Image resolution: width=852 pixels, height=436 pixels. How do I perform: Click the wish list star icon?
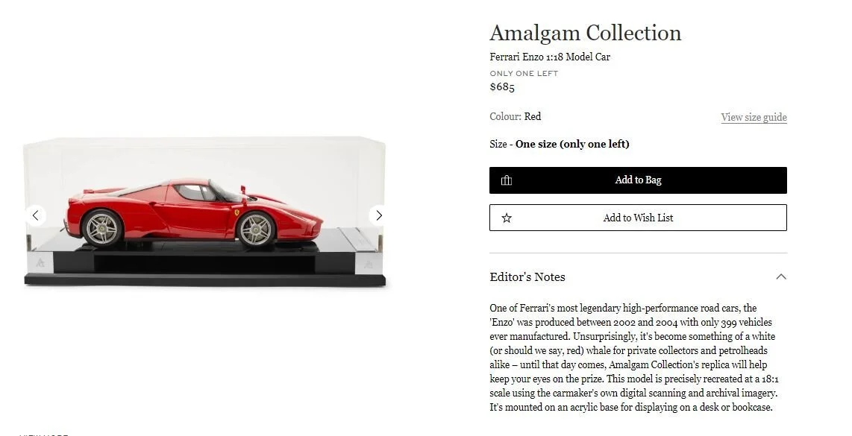tap(507, 218)
